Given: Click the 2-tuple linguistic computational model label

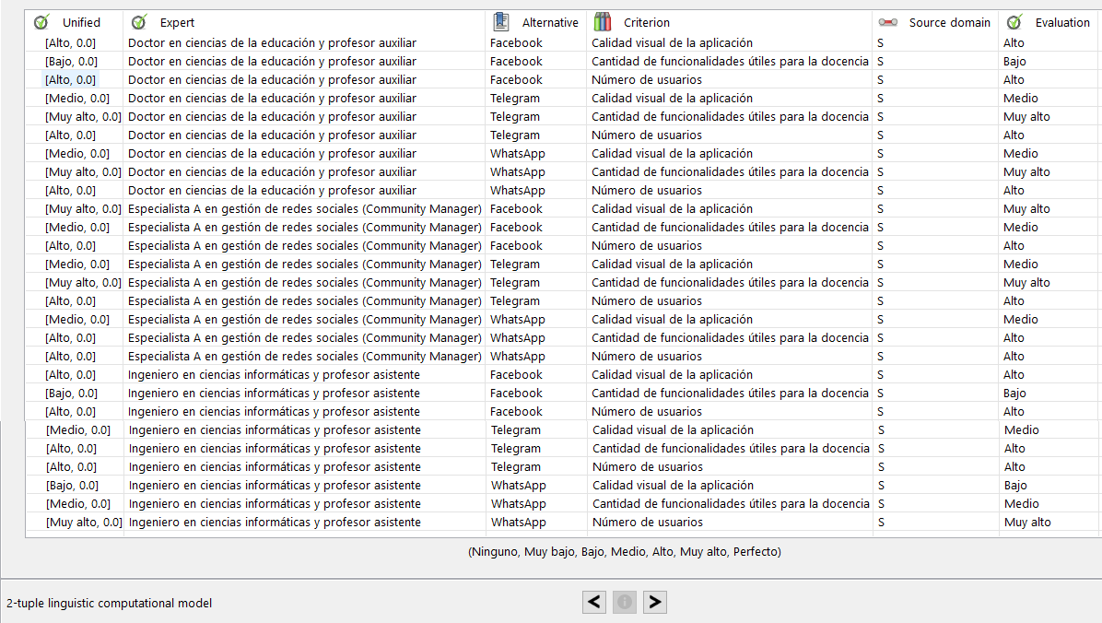Looking at the screenshot, I should 109,603.
